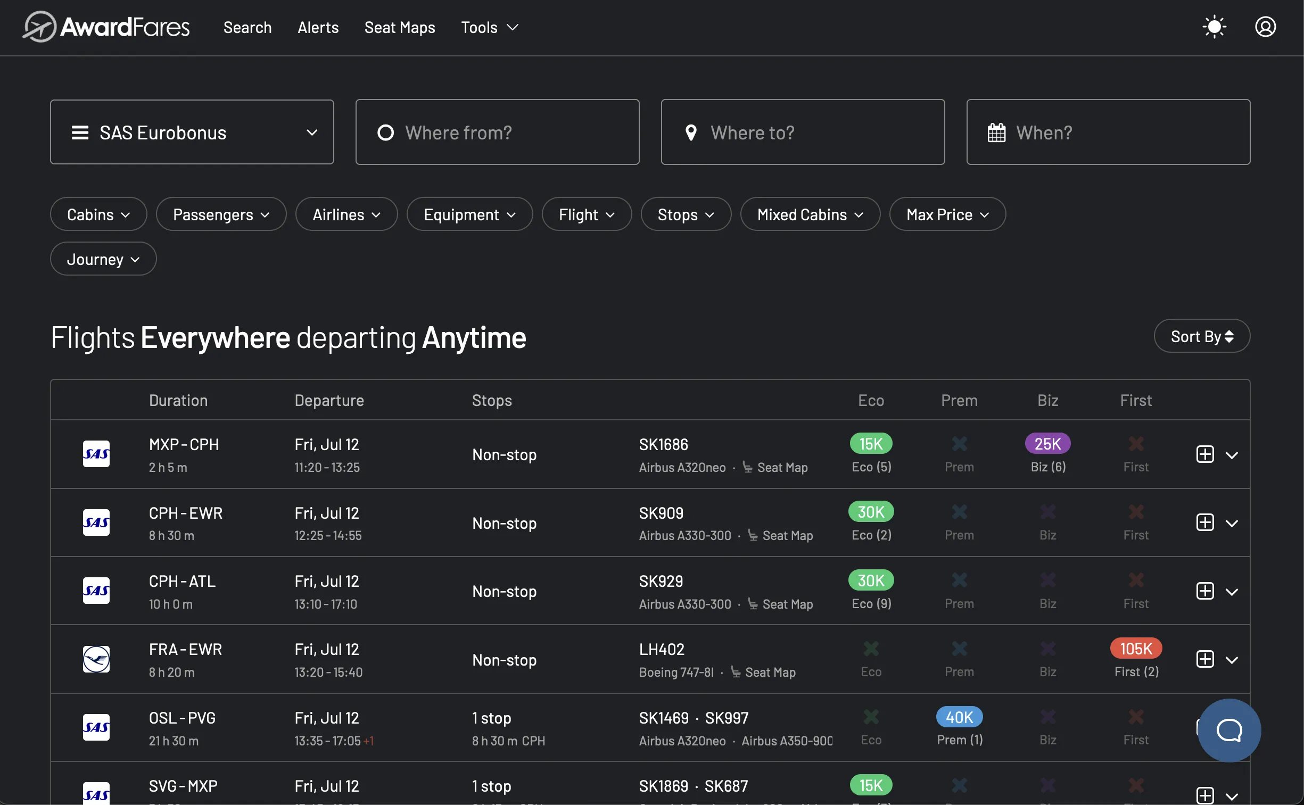
Task: Open the Flight filter dropdown
Action: pos(587,214)
